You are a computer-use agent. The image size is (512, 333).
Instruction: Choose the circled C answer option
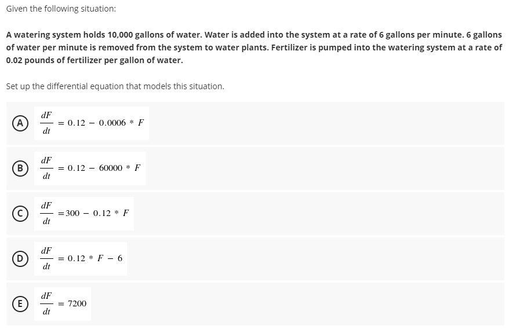point(20,214)
